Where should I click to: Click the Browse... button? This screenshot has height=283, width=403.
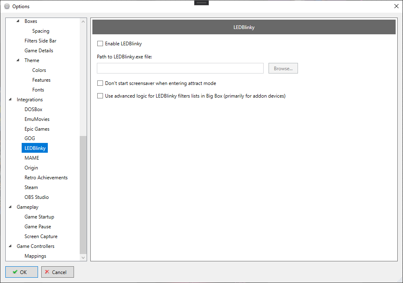(283, 68)
